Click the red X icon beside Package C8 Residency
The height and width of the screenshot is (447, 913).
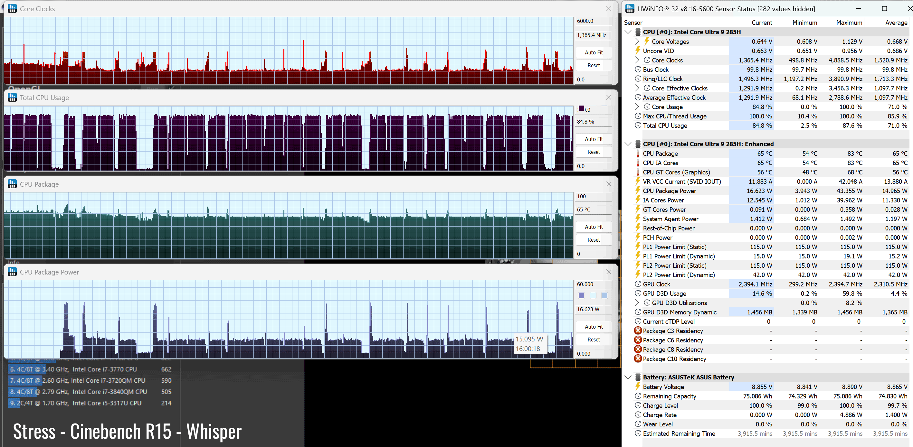pos(638,349)
